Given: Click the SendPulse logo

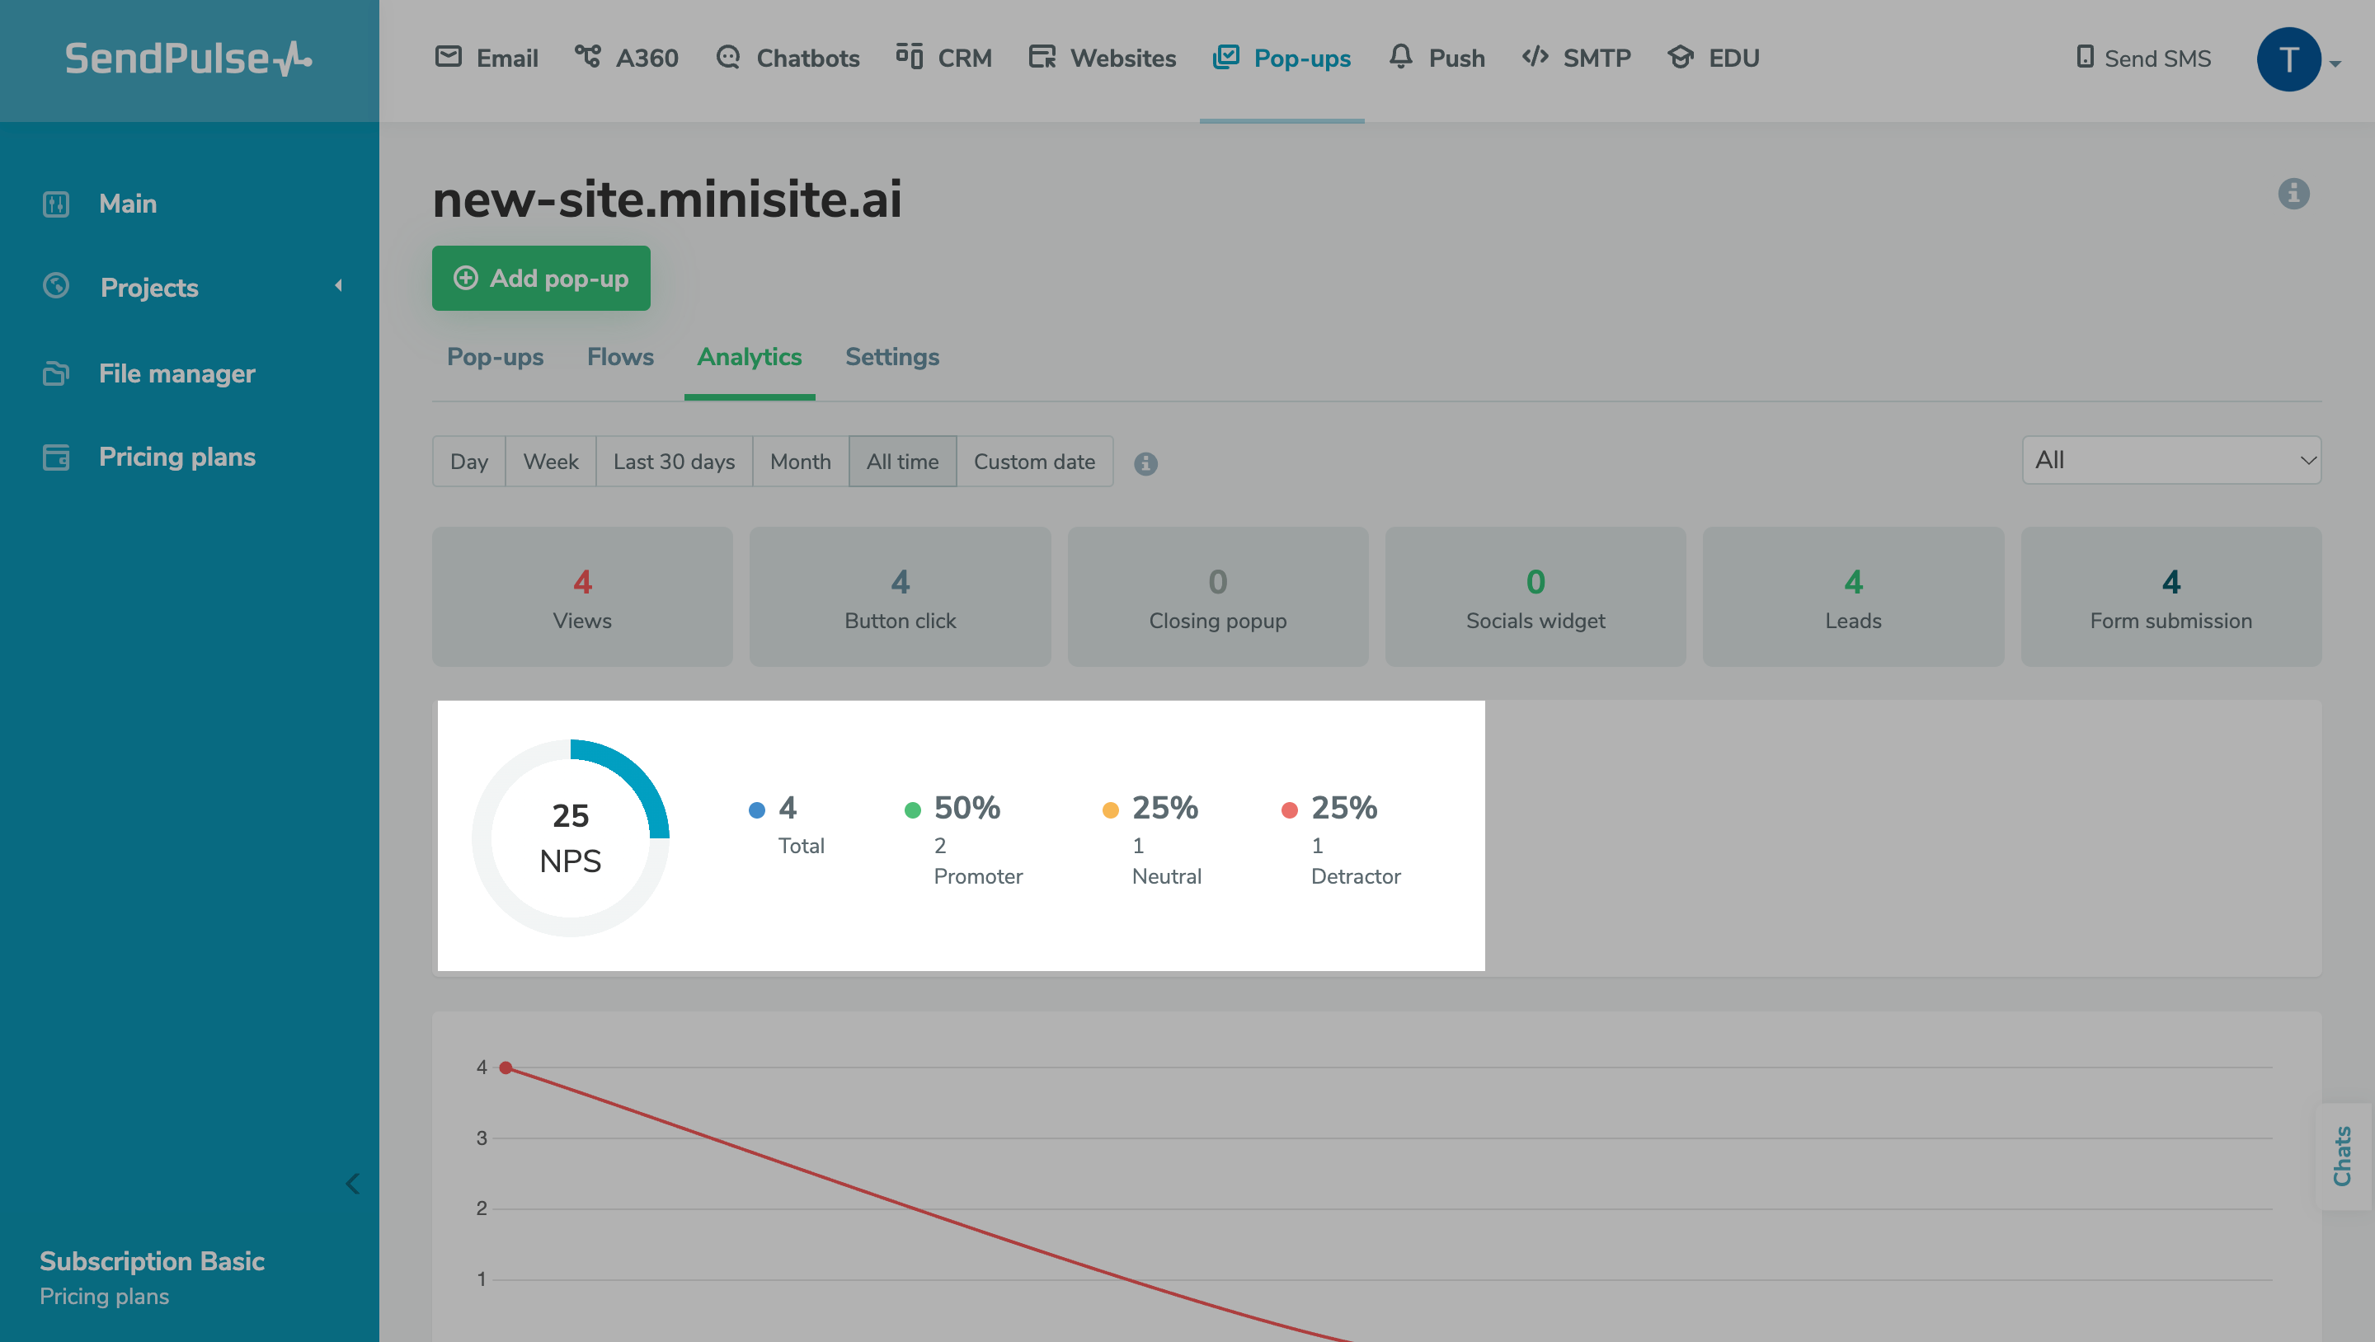Looking at the screenshot, I should point(188,58).
